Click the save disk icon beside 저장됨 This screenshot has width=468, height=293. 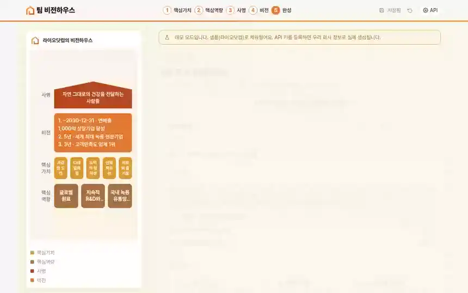pyautogui.click(x=381, y=10)
